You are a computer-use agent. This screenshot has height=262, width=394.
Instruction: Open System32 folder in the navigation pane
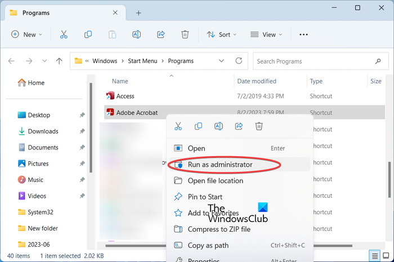pos(35,212)
